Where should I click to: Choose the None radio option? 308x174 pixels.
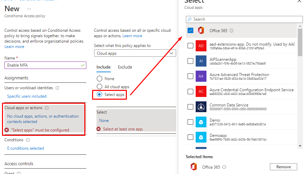(100, 79)
